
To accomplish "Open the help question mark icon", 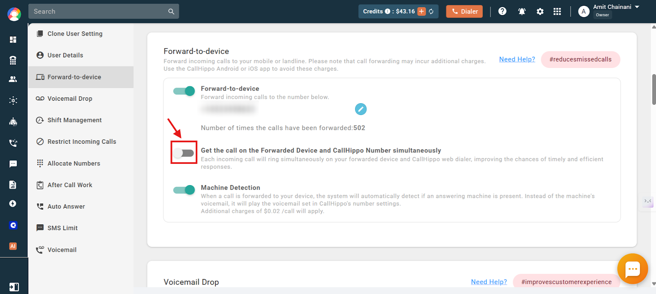I will point(502,11).
